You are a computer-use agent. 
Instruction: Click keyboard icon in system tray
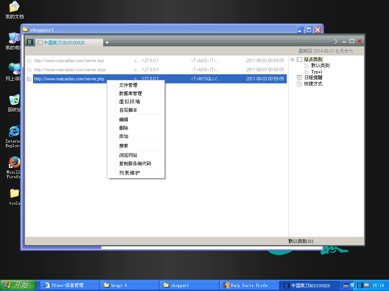point(346,286)
